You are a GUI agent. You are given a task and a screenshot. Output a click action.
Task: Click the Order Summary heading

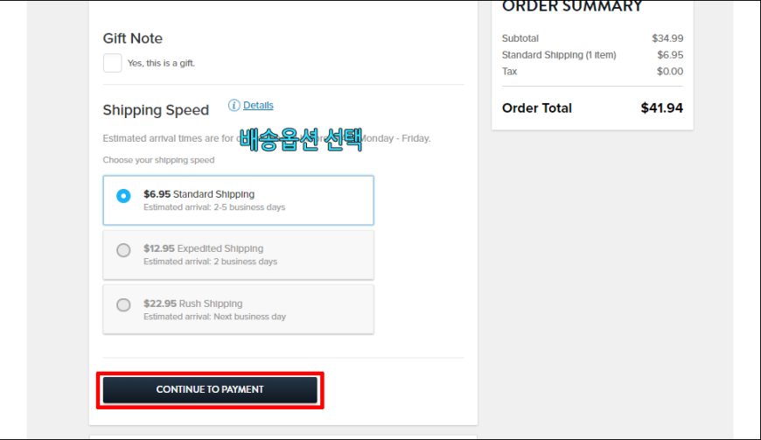click(572, 7)
